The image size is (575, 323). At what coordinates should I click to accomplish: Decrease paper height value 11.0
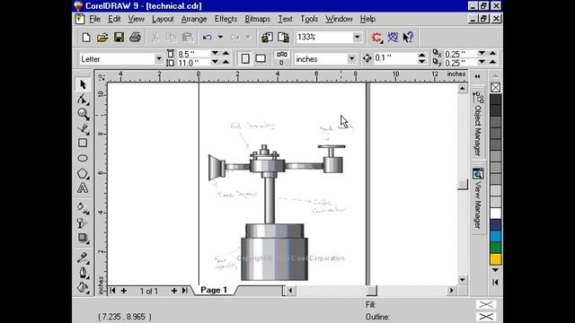pyautogui.click(x=215, y=63)
